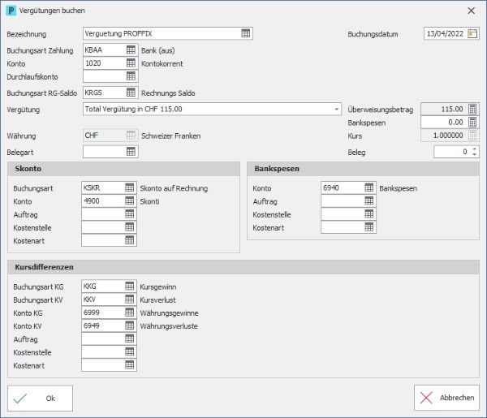Screen dimensions: 487x418
Task: Click the PROFFIX app icon in title bar
Action: click(11, 11)
